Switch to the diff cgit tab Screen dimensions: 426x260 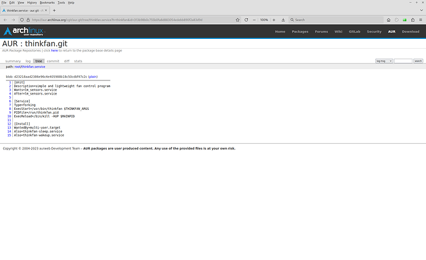[67, 61]
